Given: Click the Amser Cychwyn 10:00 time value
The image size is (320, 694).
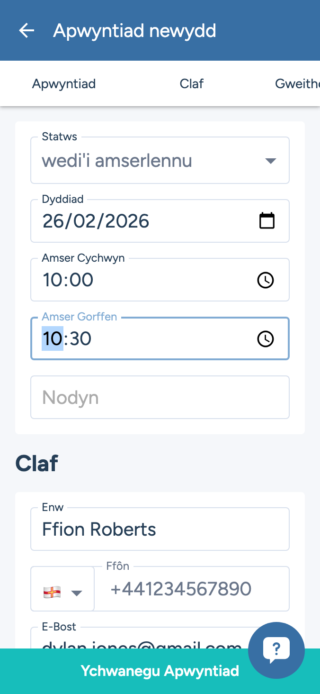Looking at the screenshot, I should click(x=68, y=280).
